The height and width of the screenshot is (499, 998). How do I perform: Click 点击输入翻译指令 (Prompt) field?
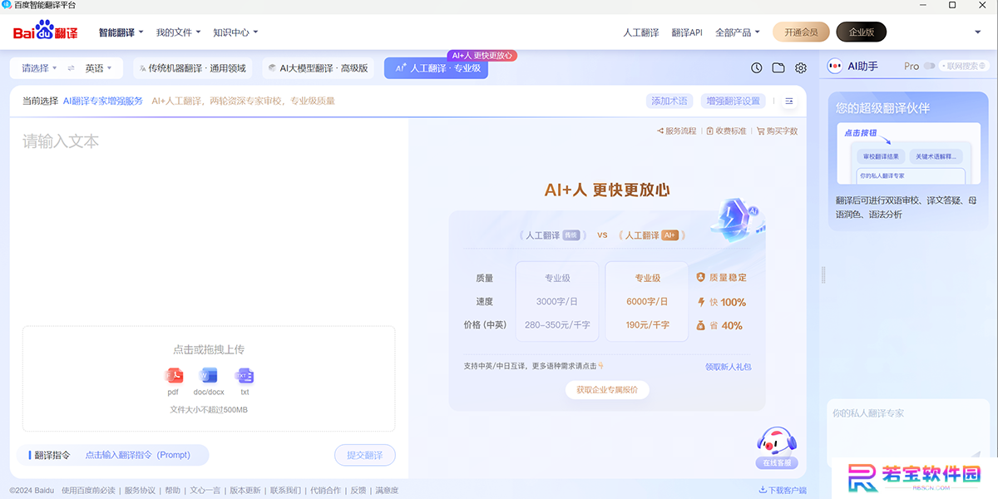[x=137, y=455]
